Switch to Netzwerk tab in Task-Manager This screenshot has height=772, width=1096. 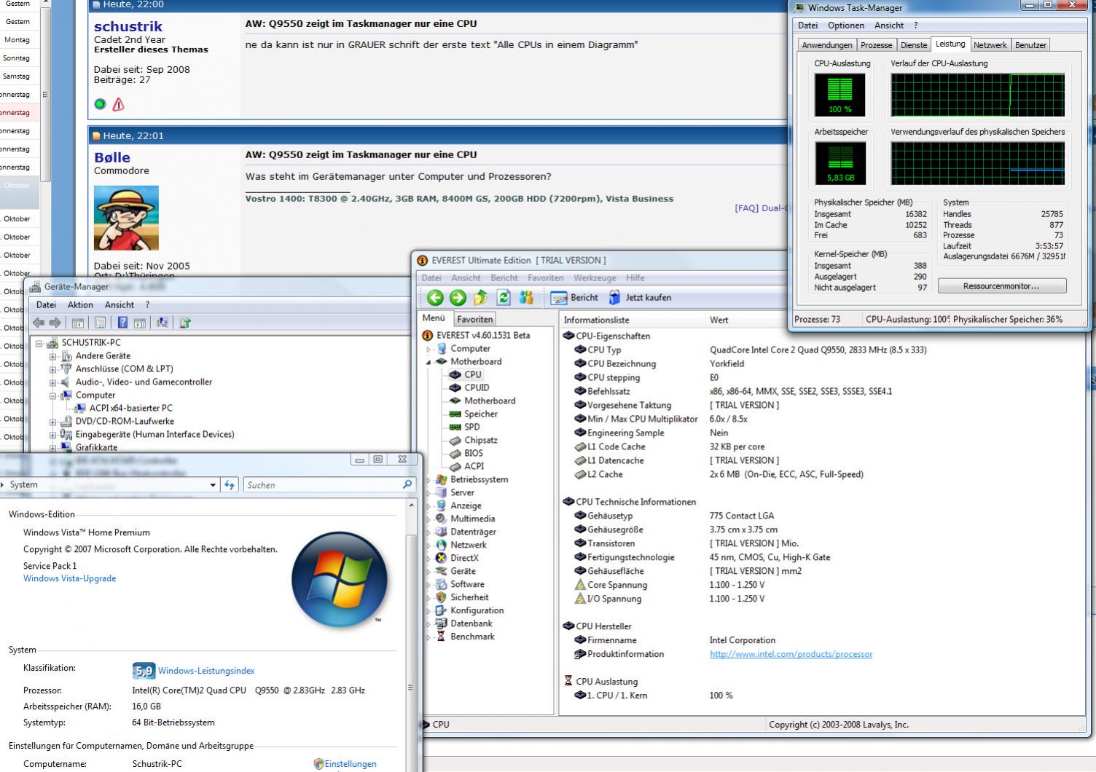coord(990,45)
